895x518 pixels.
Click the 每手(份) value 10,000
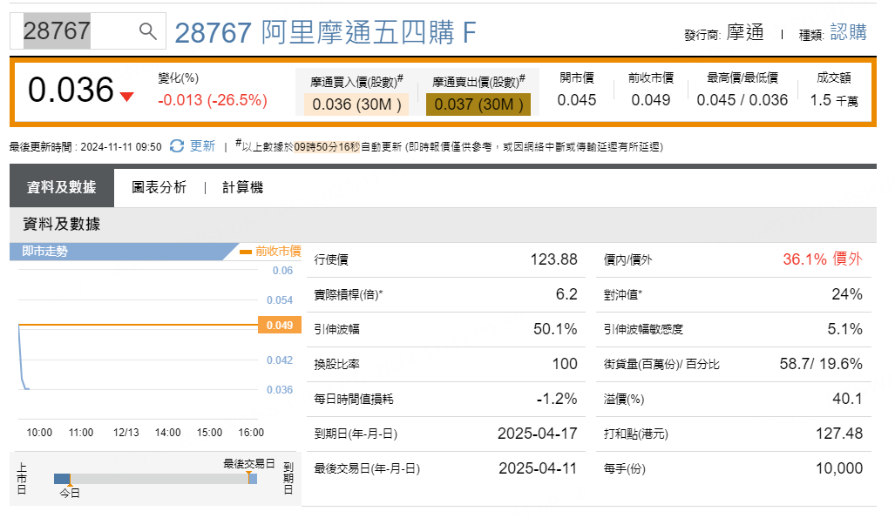click(839, 468)
